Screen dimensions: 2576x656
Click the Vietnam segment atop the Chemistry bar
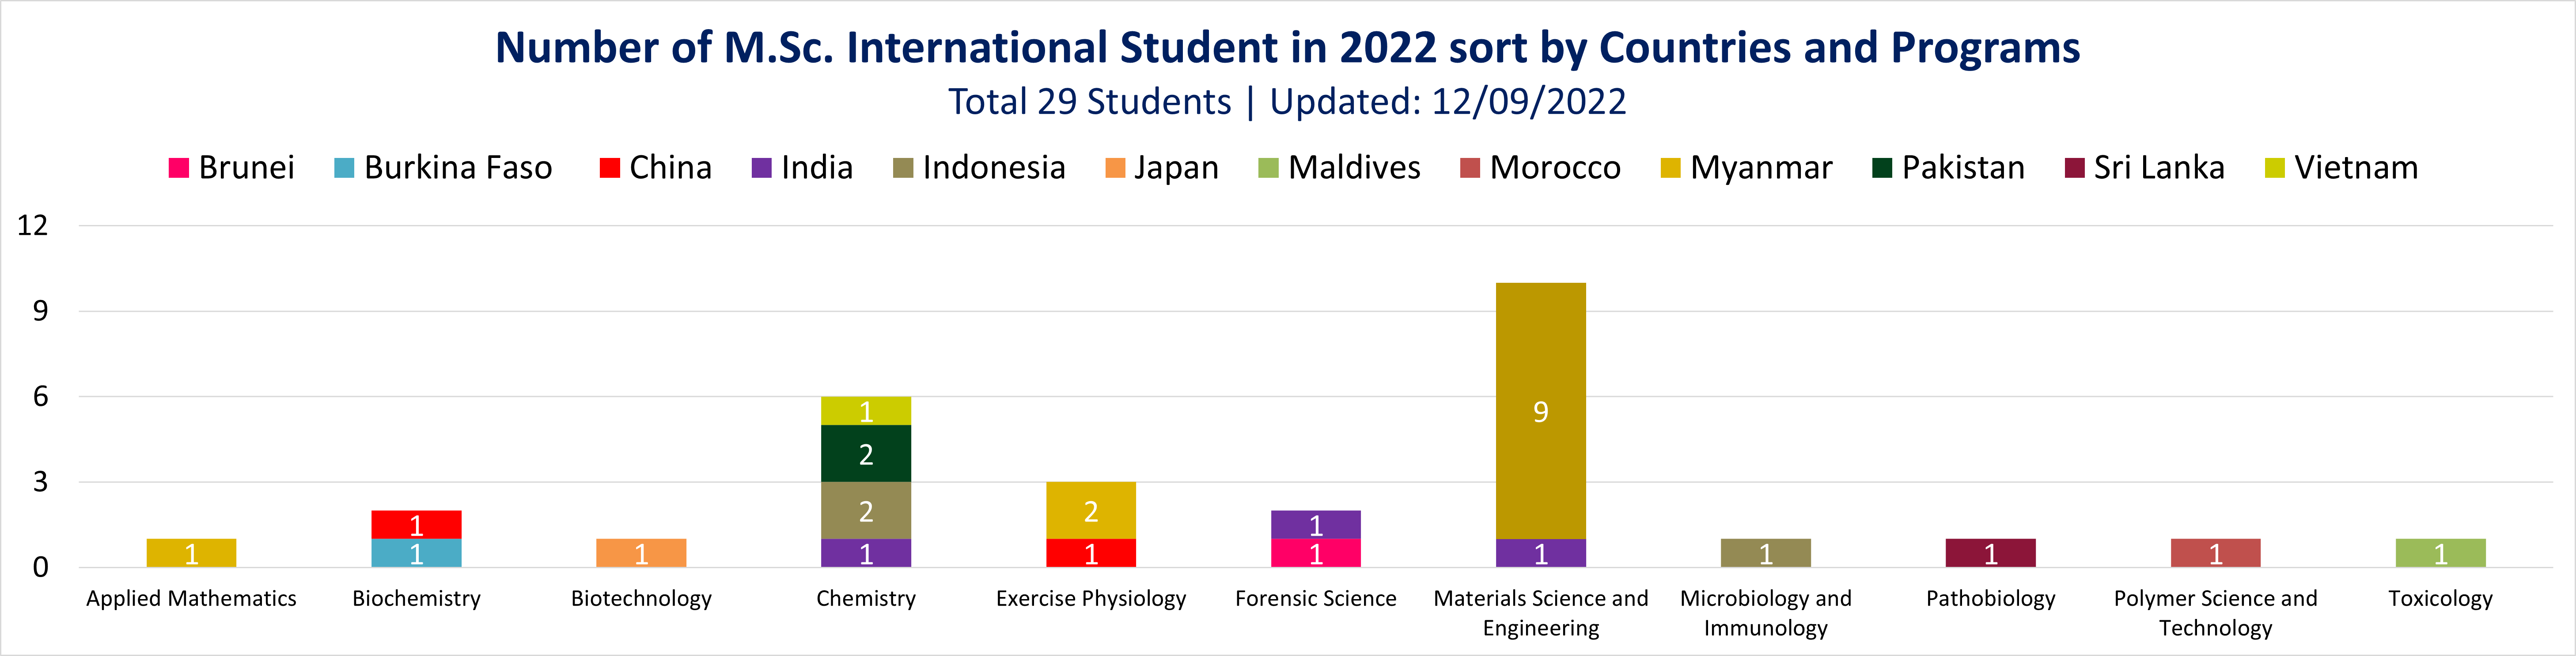(866, 410)
